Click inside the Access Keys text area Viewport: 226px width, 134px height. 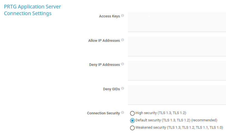point(177,22)
